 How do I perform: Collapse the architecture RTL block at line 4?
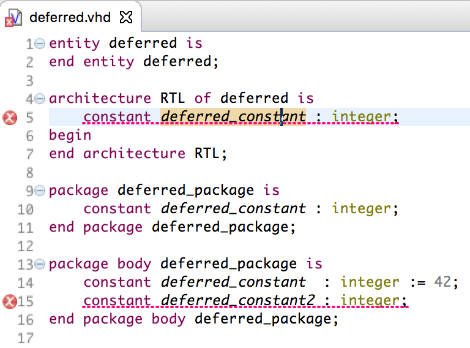point(40,99)
